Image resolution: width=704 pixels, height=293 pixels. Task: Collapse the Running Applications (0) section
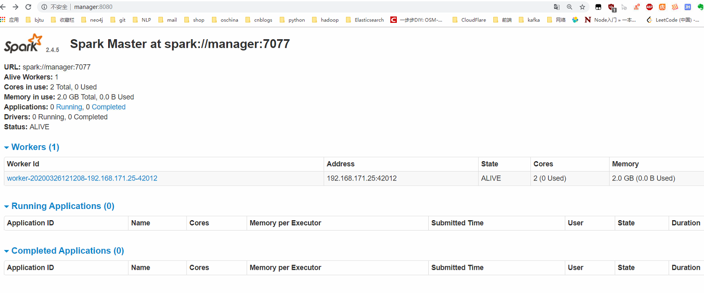[59, 206]
